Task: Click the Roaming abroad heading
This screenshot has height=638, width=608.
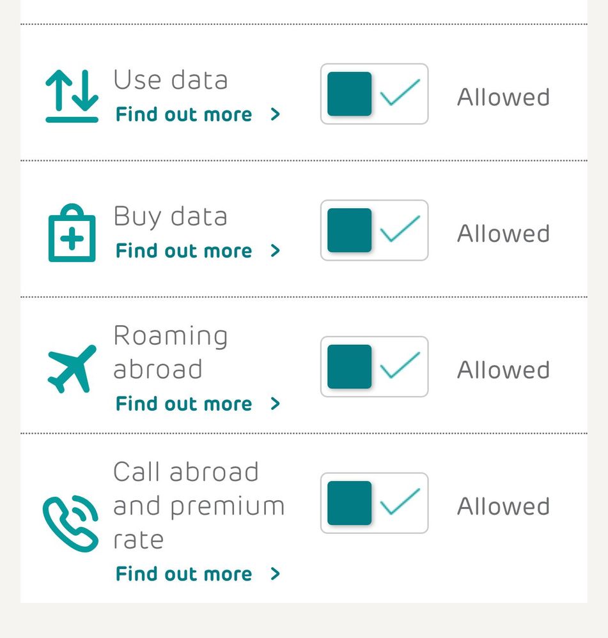Action: 171,353
